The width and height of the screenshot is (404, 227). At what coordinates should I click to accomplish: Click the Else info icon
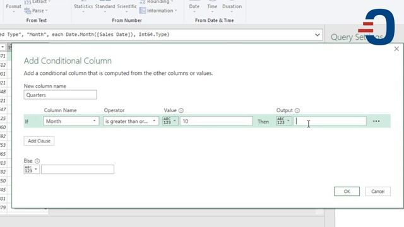point(37,161)
